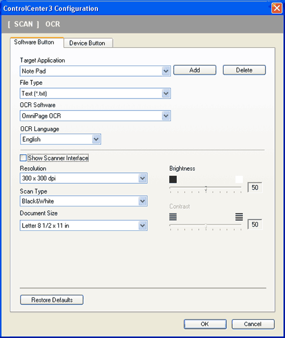
Task: Click the Brightness slider thumb
Action: pyautogui.click(x=206, y=188)
